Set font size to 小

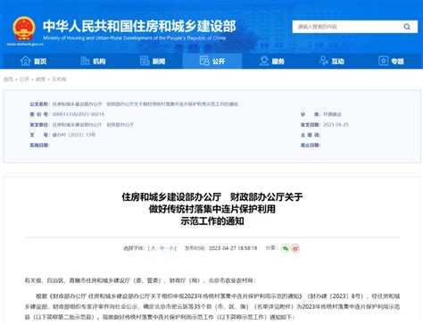tap(171, 248)
